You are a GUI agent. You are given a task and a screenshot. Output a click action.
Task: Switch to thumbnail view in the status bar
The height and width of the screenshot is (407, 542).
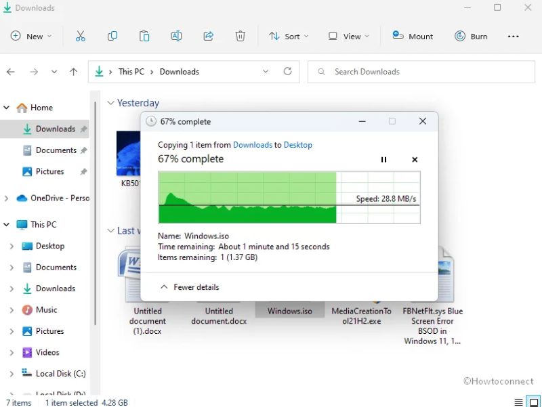pos(533,402)
